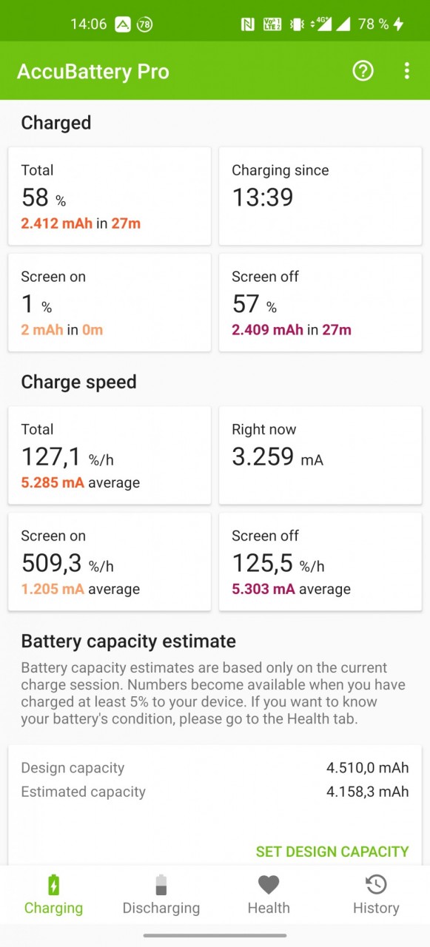Switch to the Discharging tab
This screenshot has width=430, height=947.
pyautogui.click(x=161, y=894)
